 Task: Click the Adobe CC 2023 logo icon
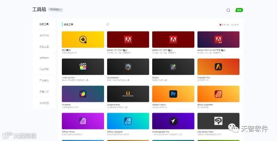(x=128, y=39)
